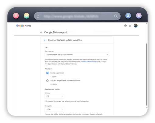Expand the Dateigröße 2 GB dropdown
Viewport: 155px width, 123px height.
[x=55, y=109]
